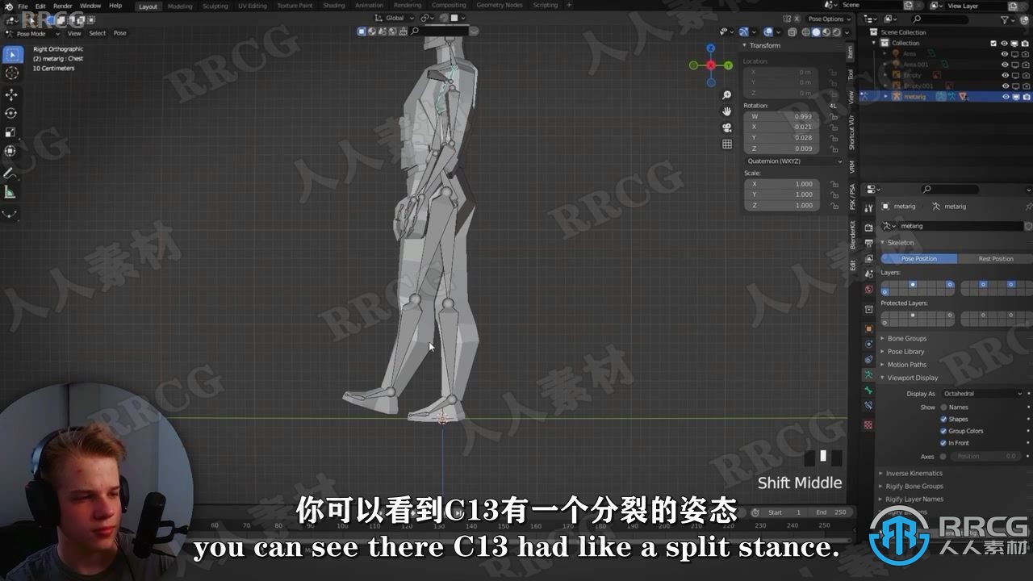
Task: Expand the metarig item in outliner
Action: [x=885, y=96]
